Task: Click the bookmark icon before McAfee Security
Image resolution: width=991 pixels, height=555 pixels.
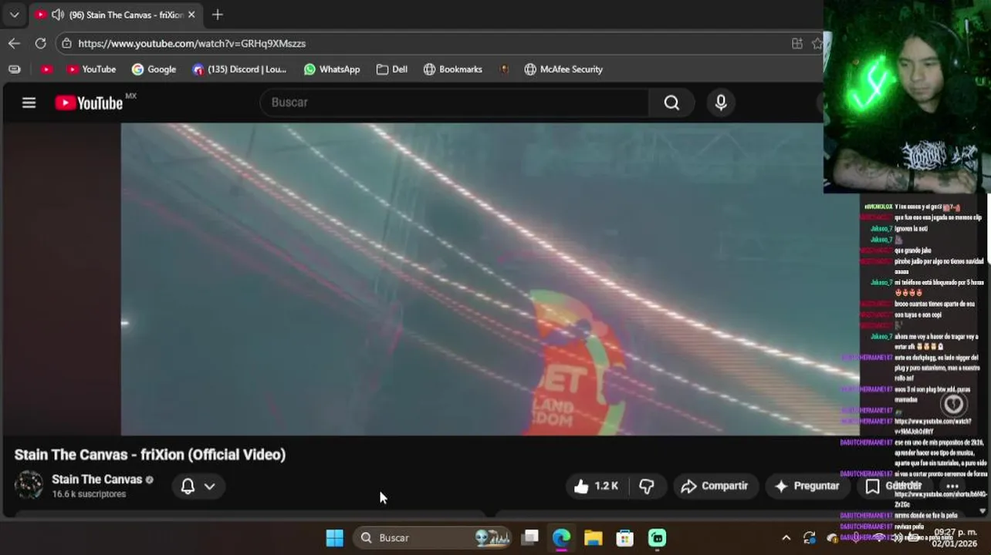Action: 504,69
